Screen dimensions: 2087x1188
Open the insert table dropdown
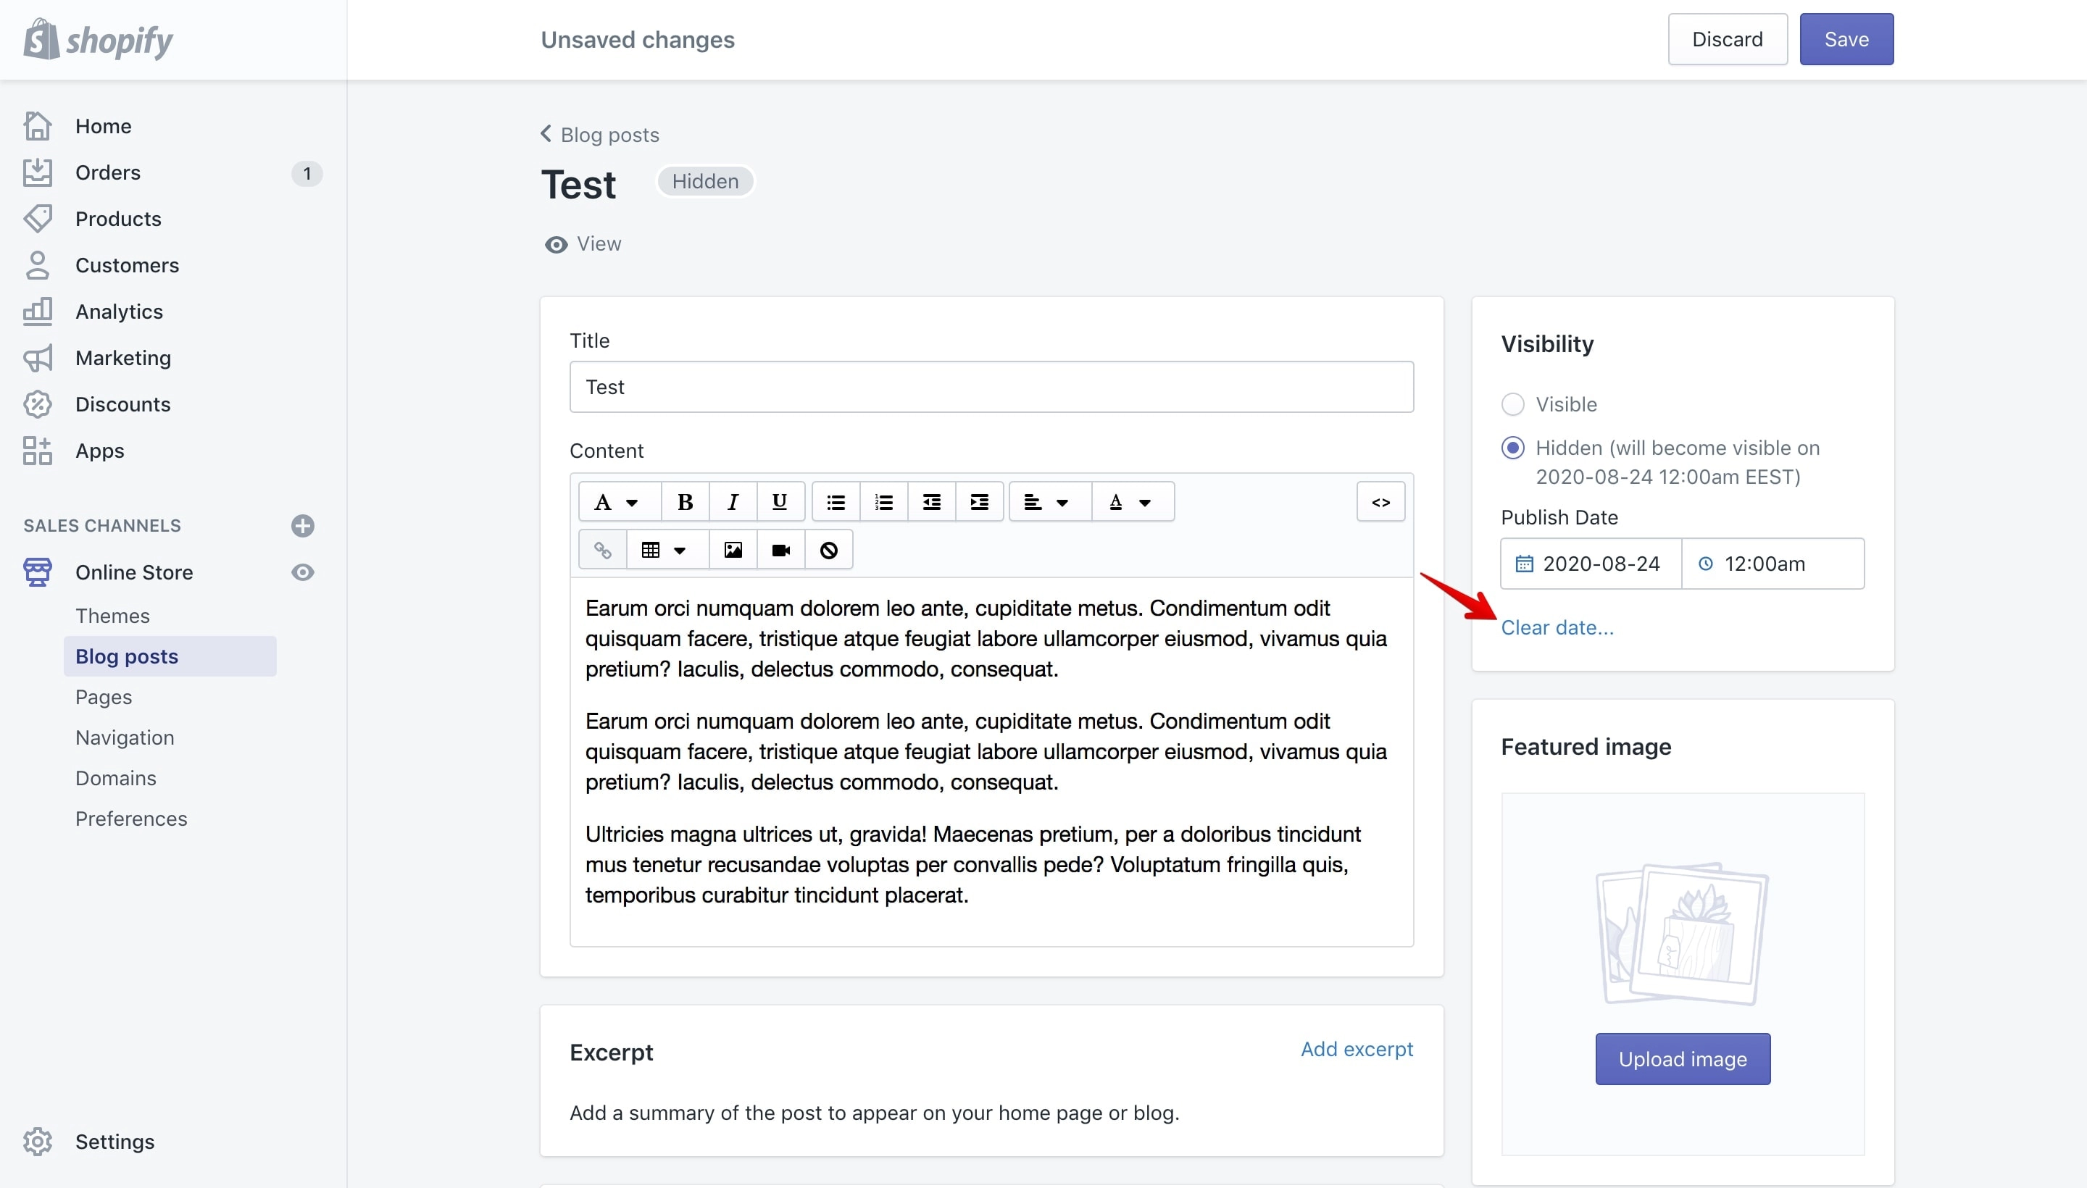[667, 550]
